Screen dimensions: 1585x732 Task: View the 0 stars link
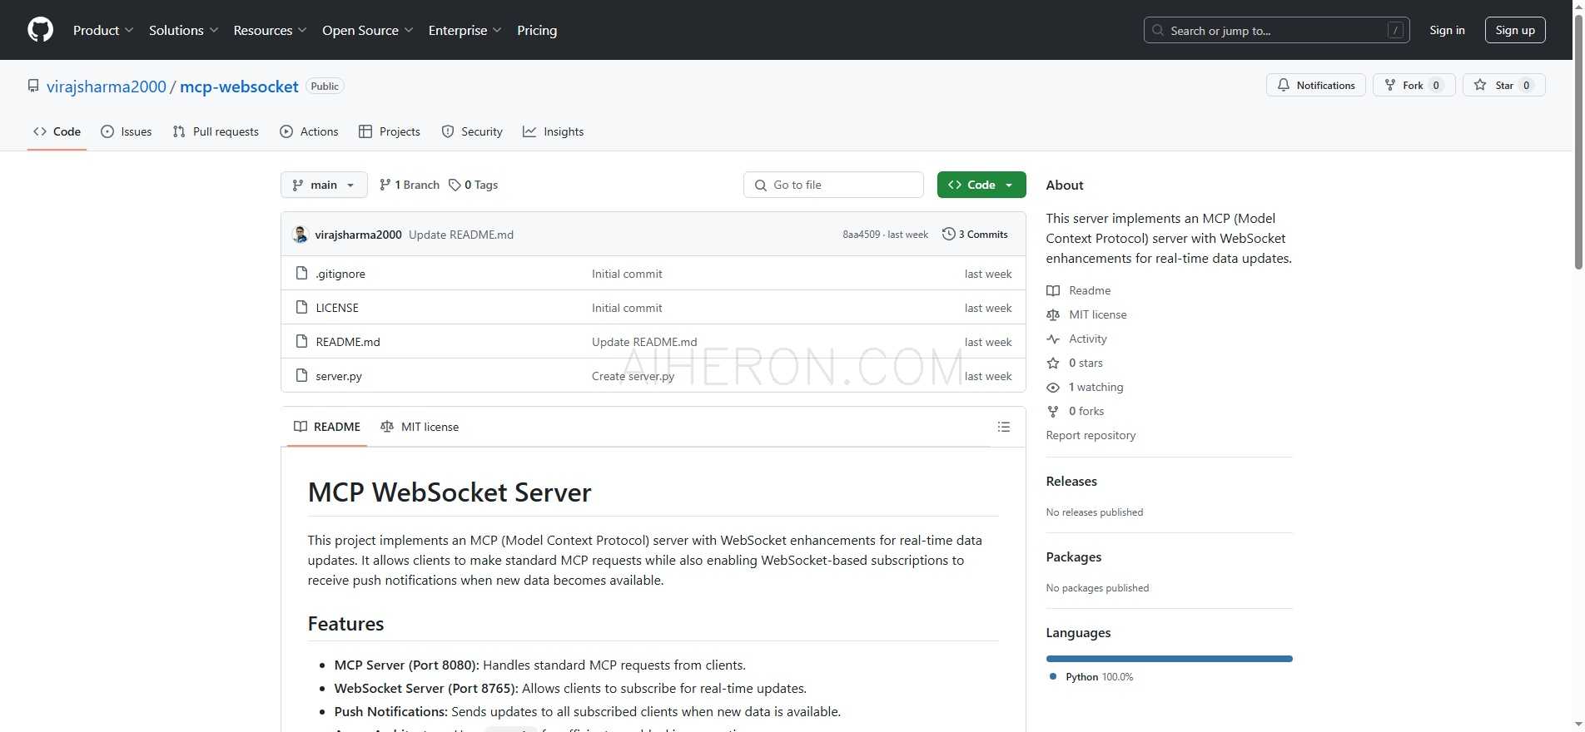pyautogui.click(x=1075, y=363)
